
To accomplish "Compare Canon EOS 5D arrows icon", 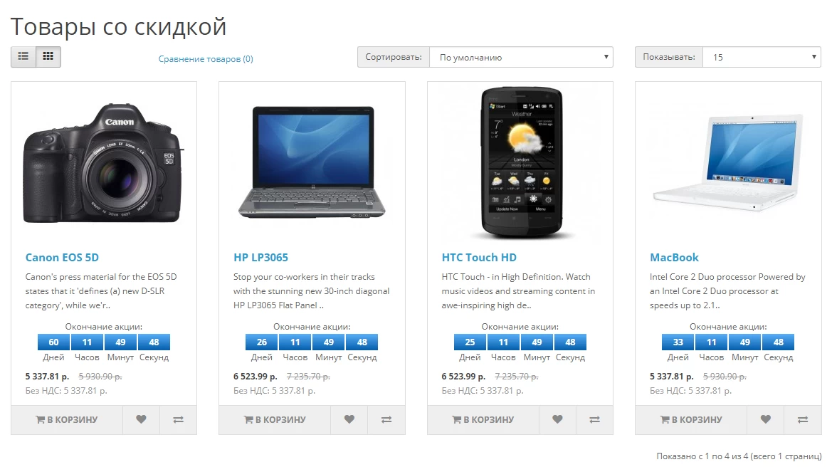I will tap(178, 419).
